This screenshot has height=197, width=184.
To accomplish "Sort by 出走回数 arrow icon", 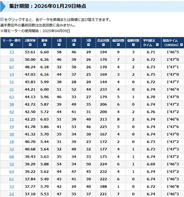I will coord(103,45).
